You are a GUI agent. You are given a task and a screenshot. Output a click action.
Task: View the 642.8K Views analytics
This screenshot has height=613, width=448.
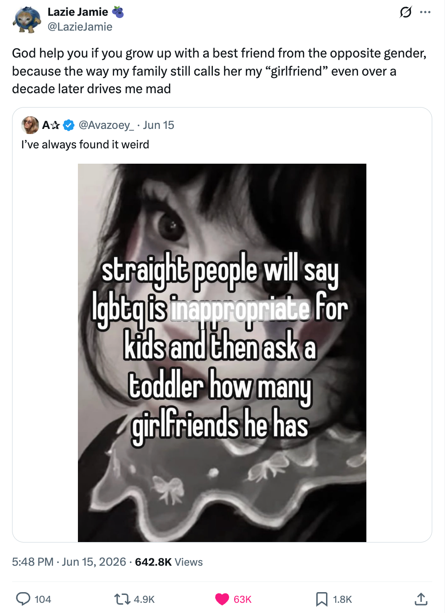[169, 562]
